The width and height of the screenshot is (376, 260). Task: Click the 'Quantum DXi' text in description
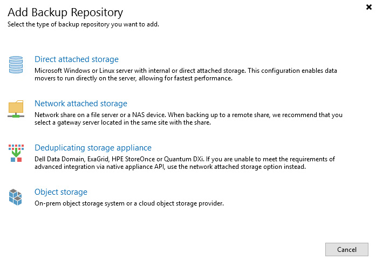click(184, 159)
